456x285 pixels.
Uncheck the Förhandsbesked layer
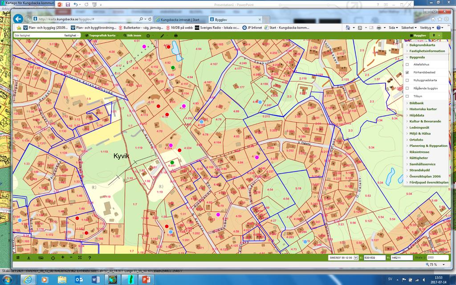click(407, 73)
